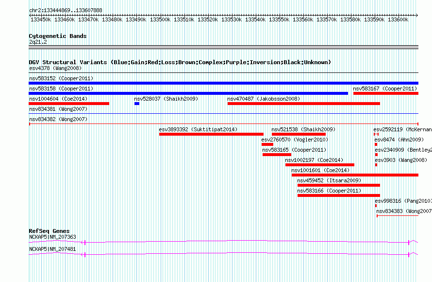Click the 133450k ruler tick label

pos(41,19)
